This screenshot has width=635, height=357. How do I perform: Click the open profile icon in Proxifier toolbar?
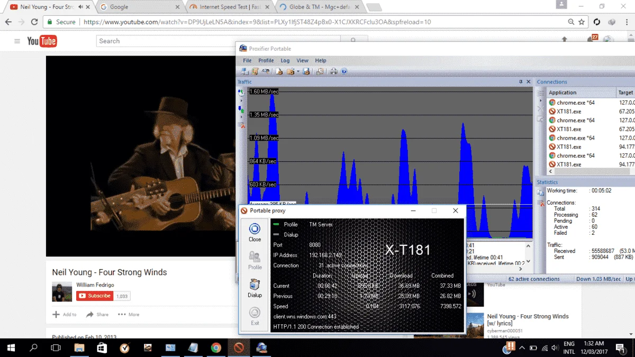(291, 71)
